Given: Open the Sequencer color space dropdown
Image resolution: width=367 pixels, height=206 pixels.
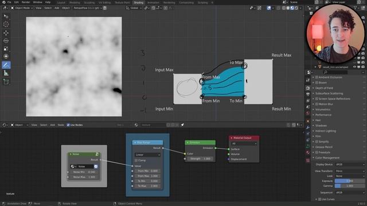Looking at the screenshot, I should [x=350, y=192].
